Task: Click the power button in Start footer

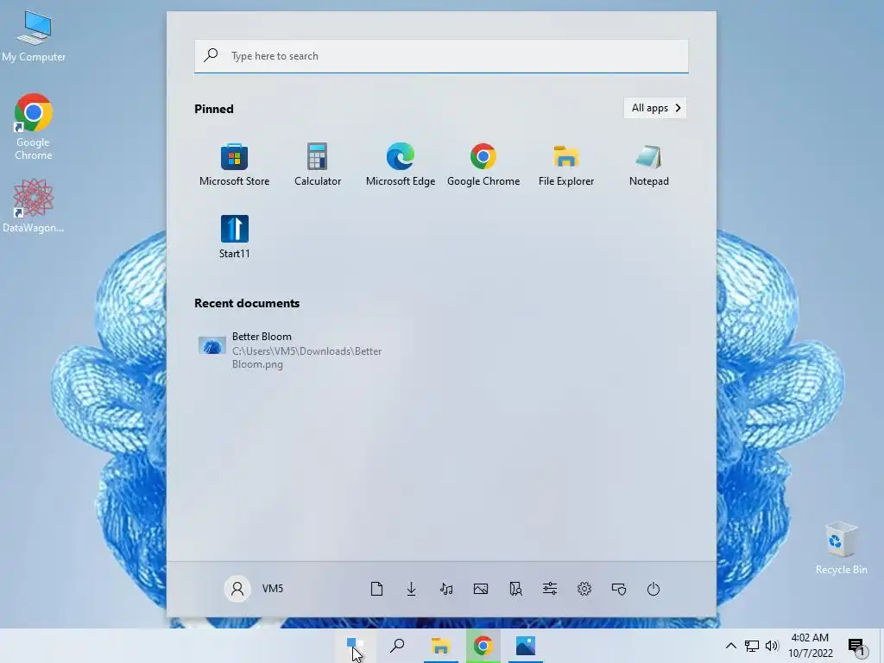Action: tap(654, 589)
